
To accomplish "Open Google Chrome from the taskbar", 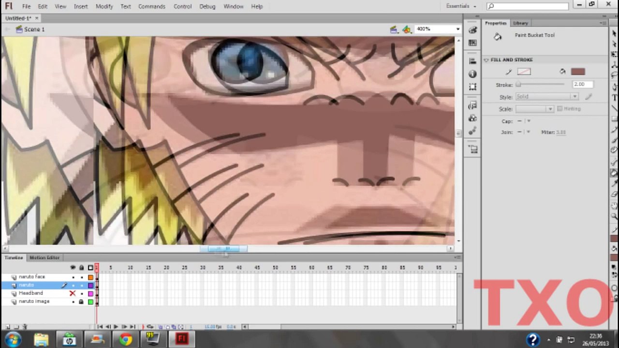I will (126, 339).
